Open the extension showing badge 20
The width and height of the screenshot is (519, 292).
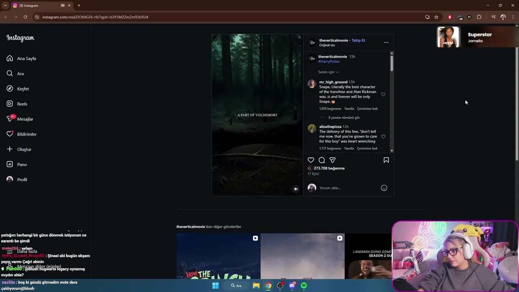(460, 17)
